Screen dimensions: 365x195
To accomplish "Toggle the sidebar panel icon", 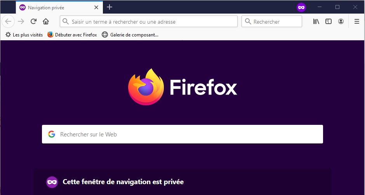I will (328, 22).
